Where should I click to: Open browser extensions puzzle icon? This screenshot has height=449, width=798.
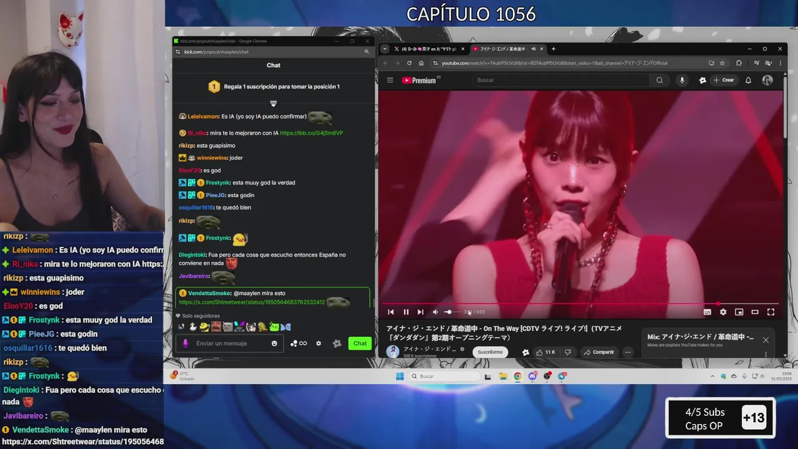pos(739,63)
